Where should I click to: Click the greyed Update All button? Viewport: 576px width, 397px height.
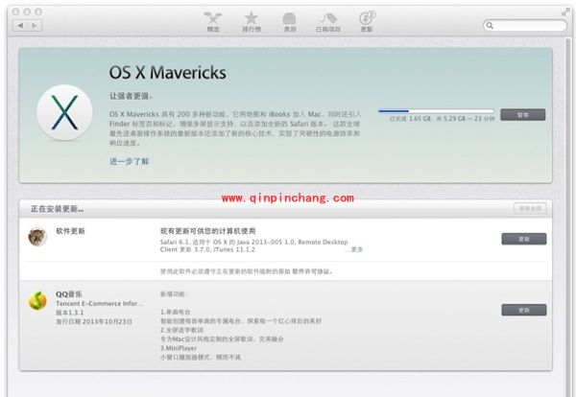[530, 208]
